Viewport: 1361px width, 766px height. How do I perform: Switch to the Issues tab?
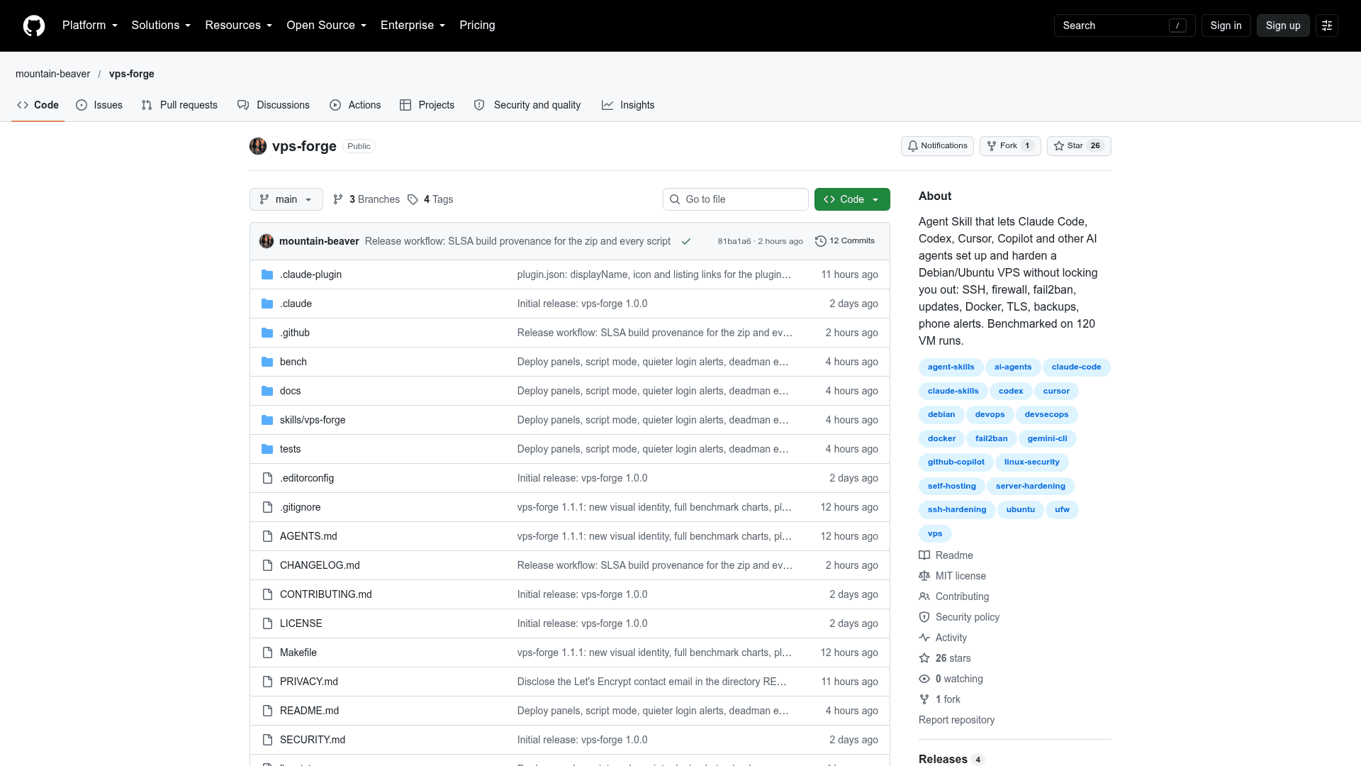tap(99, 105)
